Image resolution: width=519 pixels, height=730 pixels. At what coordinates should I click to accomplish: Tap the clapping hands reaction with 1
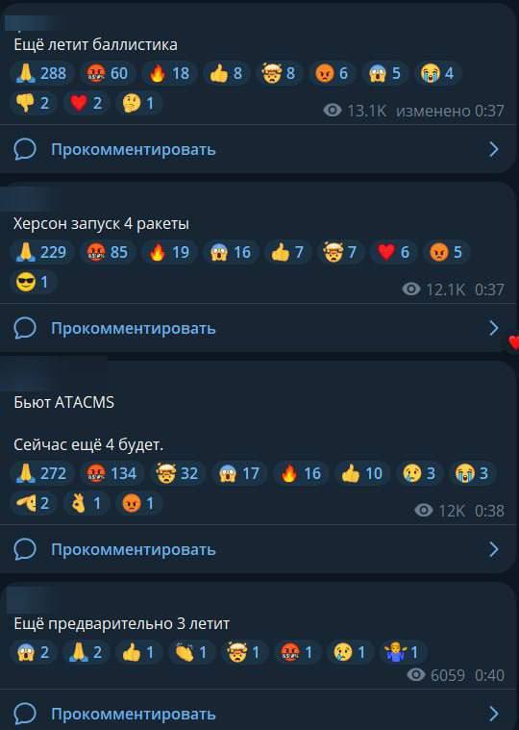[x=191, y=652]
